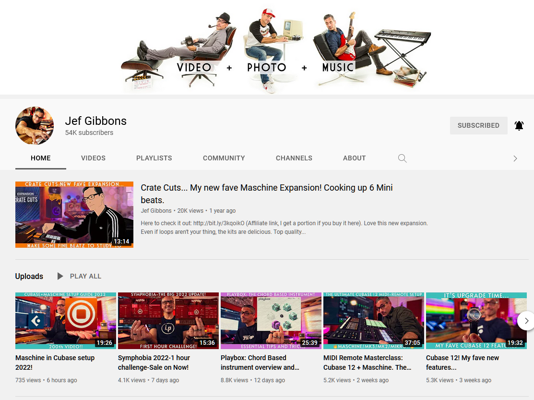Viewport: 534px width, 400px height.
Task: Show next uploads with carousel arrow
Action: 526,321
